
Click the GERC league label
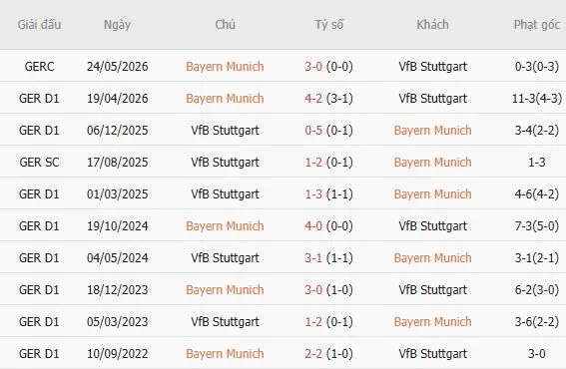coord(39,67)
